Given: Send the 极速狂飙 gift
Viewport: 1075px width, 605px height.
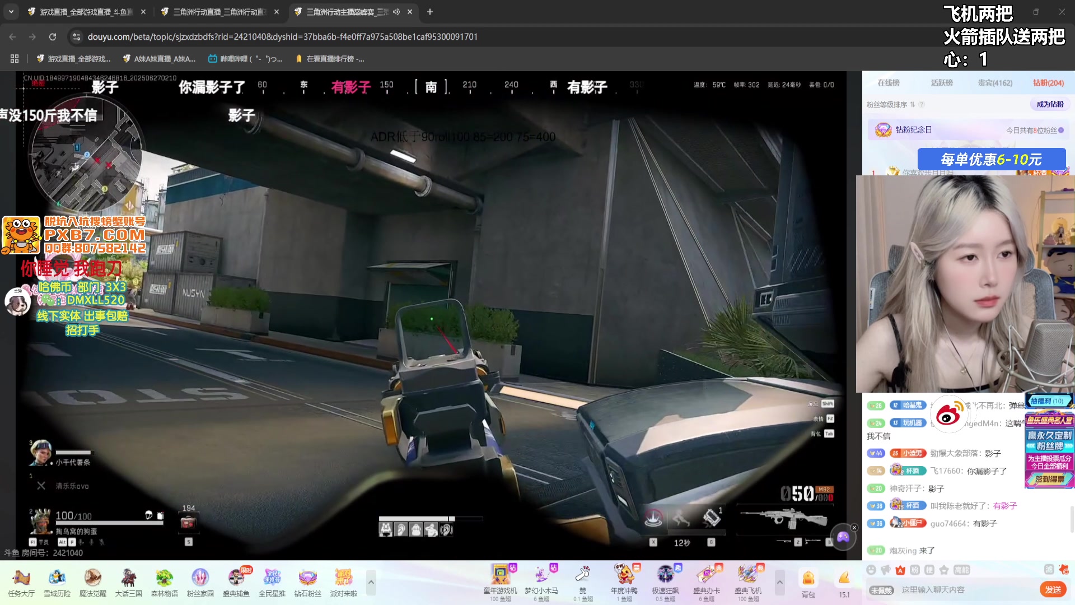Looking at the screenshot, I should (x=665, y=583).
